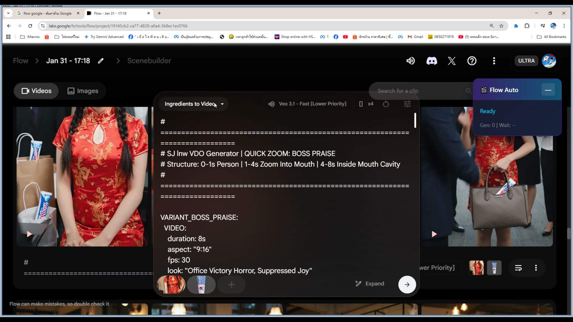Image resolution: width=573 pixels, height=322 pixels.
Task: Mute sound using the speaker icon
Action: [410, 61]
